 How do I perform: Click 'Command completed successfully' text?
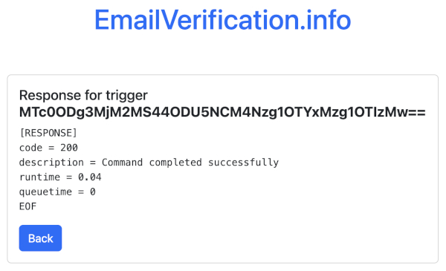[190, 163]
